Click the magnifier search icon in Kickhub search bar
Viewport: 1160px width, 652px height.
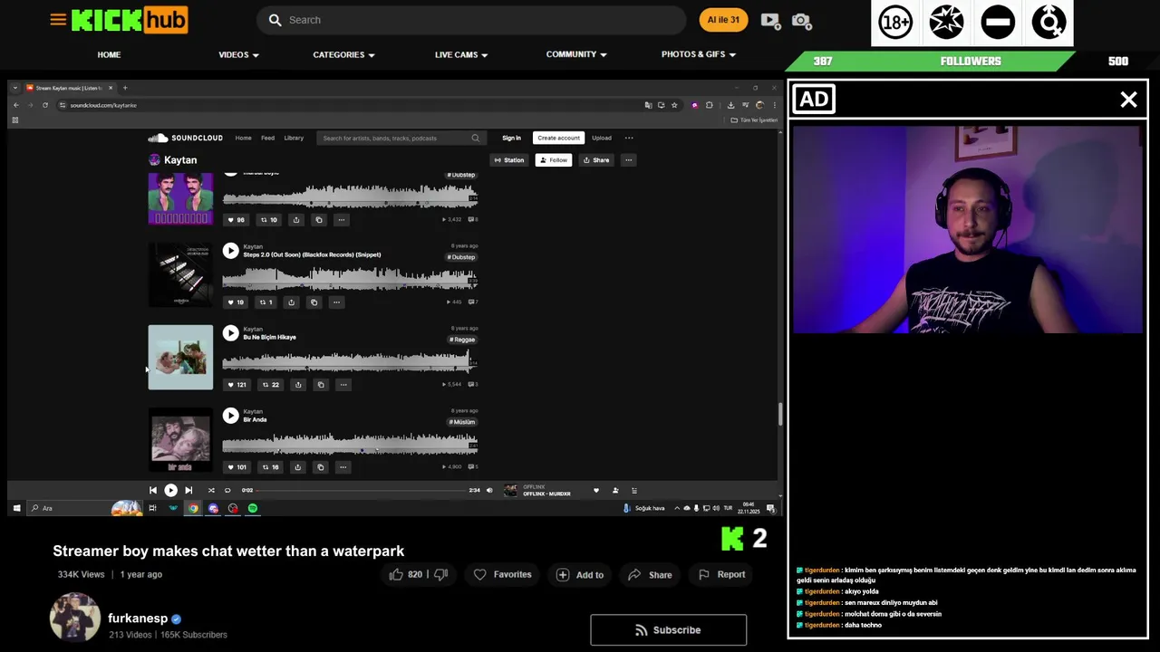275,20
